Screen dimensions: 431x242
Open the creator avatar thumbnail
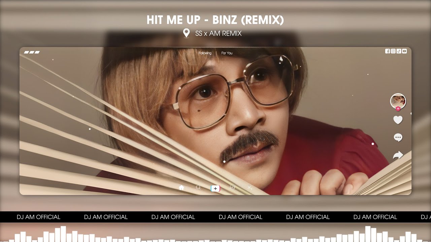[x=398, y=101]
